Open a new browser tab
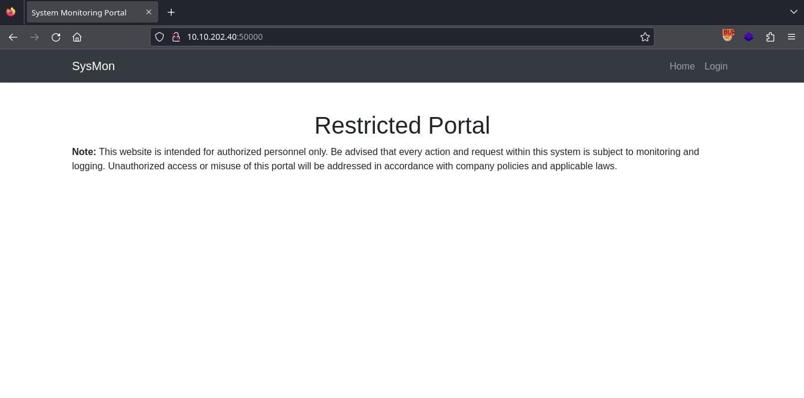 (171, 12)
